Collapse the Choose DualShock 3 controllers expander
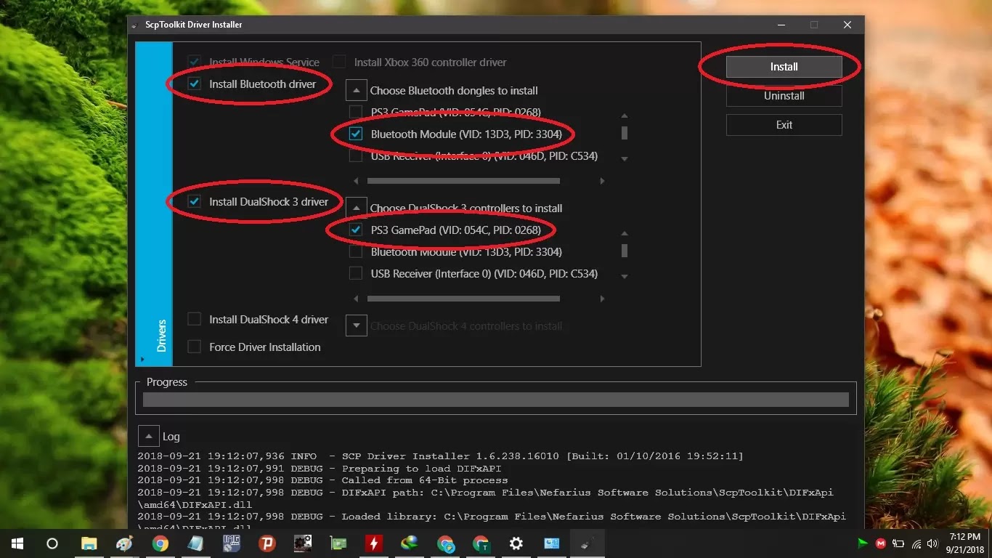Screen dimensions: 992x558 356,208
